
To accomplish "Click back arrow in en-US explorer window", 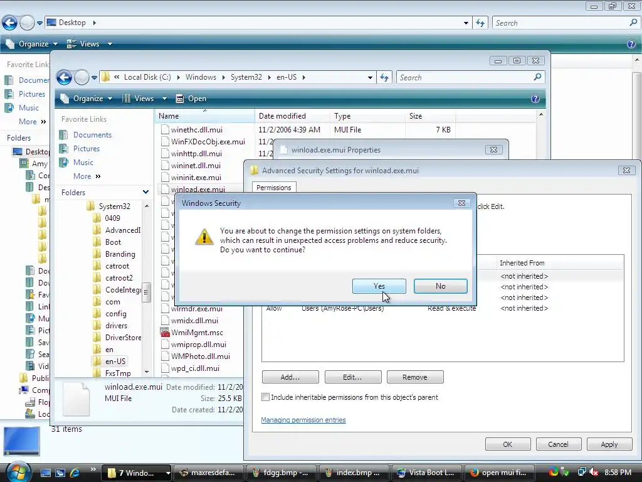I will [x=65, y=77].
